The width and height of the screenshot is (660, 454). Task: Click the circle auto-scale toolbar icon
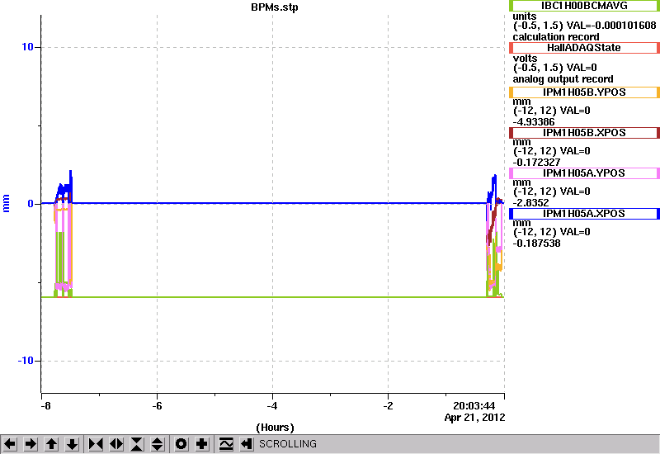pyautogui.click(x=181, y=444)
